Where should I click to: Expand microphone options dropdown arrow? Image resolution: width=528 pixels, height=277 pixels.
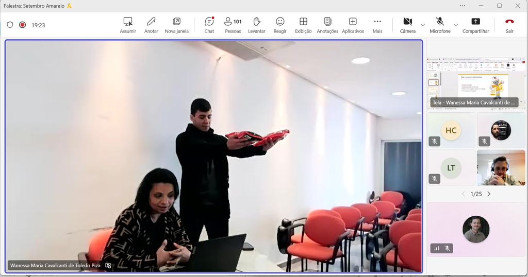[456, 25]
